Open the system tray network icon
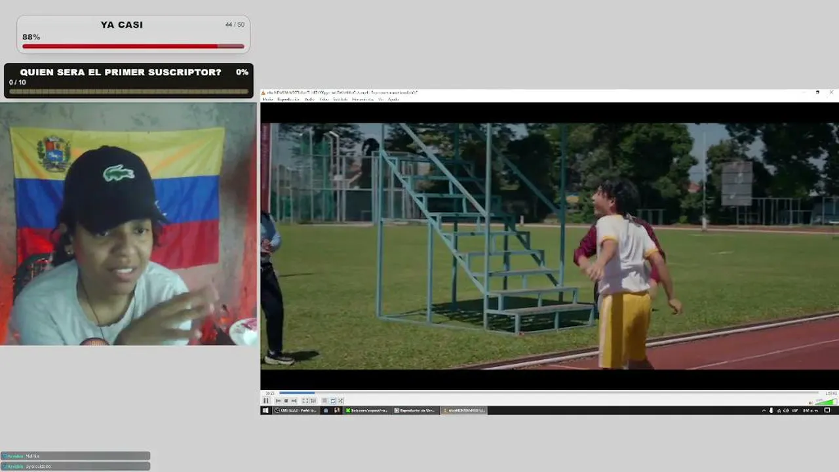This screenshot has height=472, width=839. click(778, 410)
